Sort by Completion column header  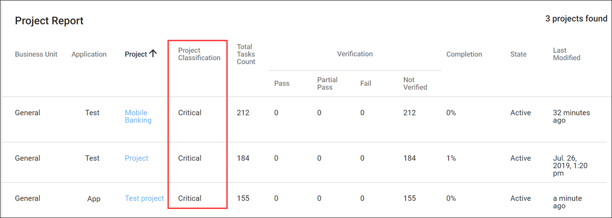(464, 54)
